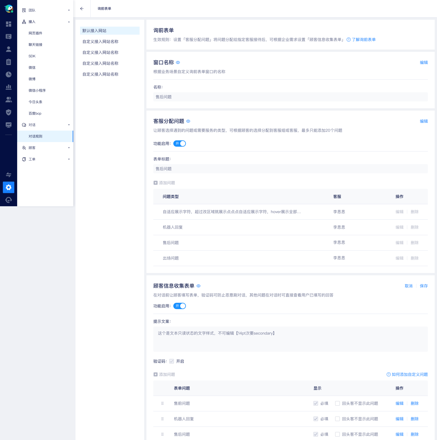
Task: Open 如何添加自定义问题 help link
Action: pyautogui.click(x=410, y=374)
